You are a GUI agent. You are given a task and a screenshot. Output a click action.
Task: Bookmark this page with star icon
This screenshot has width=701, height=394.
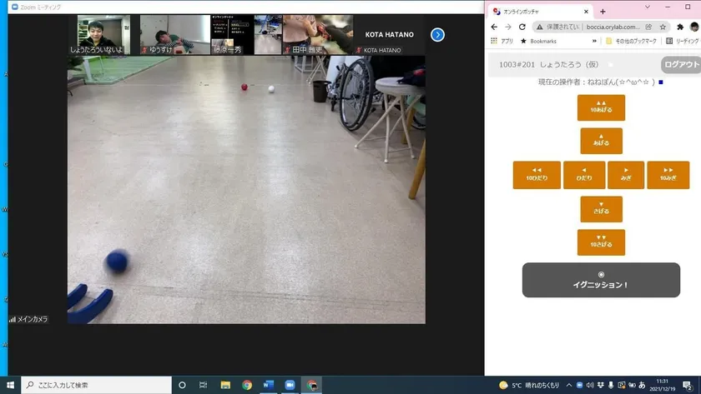[663, 27]
